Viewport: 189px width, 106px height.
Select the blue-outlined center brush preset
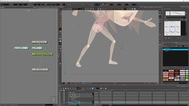click(x=172, y=29)
